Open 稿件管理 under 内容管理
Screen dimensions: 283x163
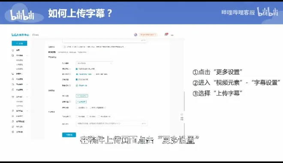coord(19,60)
